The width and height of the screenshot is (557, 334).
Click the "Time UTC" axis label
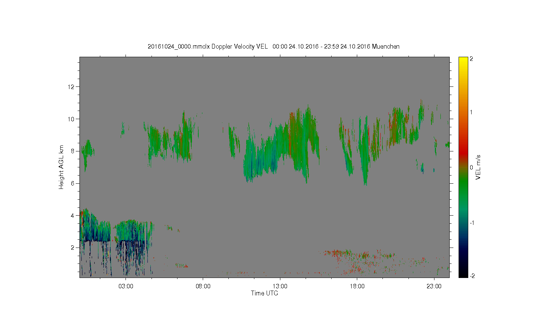pos(264,293)
